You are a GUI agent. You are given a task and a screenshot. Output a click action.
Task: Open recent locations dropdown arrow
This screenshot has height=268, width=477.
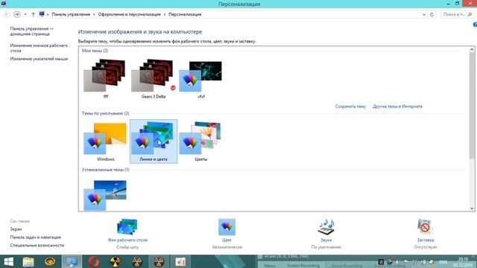point(25,14)
